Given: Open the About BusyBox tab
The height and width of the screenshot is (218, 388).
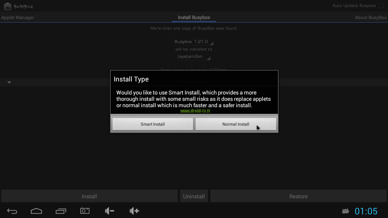Looking at the screenshot, I should click(x=371, y=18).
